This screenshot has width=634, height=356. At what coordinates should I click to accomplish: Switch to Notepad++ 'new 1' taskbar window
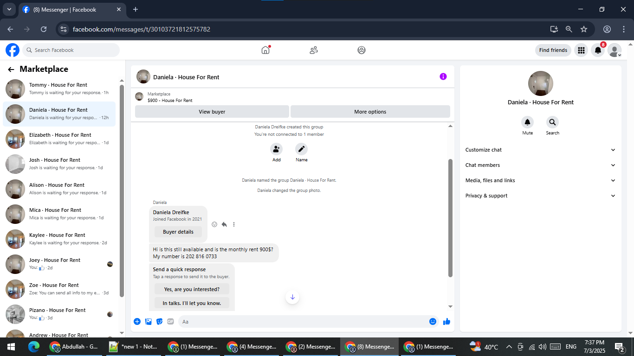134,347
